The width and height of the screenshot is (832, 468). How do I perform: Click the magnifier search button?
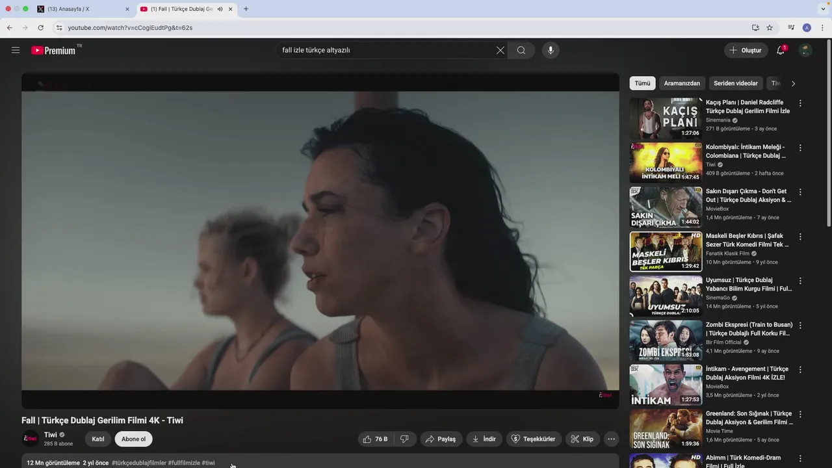coord(521,50)
